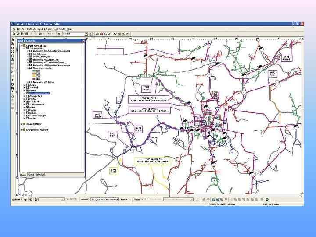The image size is (316, 237).
Task: Close the table of contents panel
Action: coord(83,41)
